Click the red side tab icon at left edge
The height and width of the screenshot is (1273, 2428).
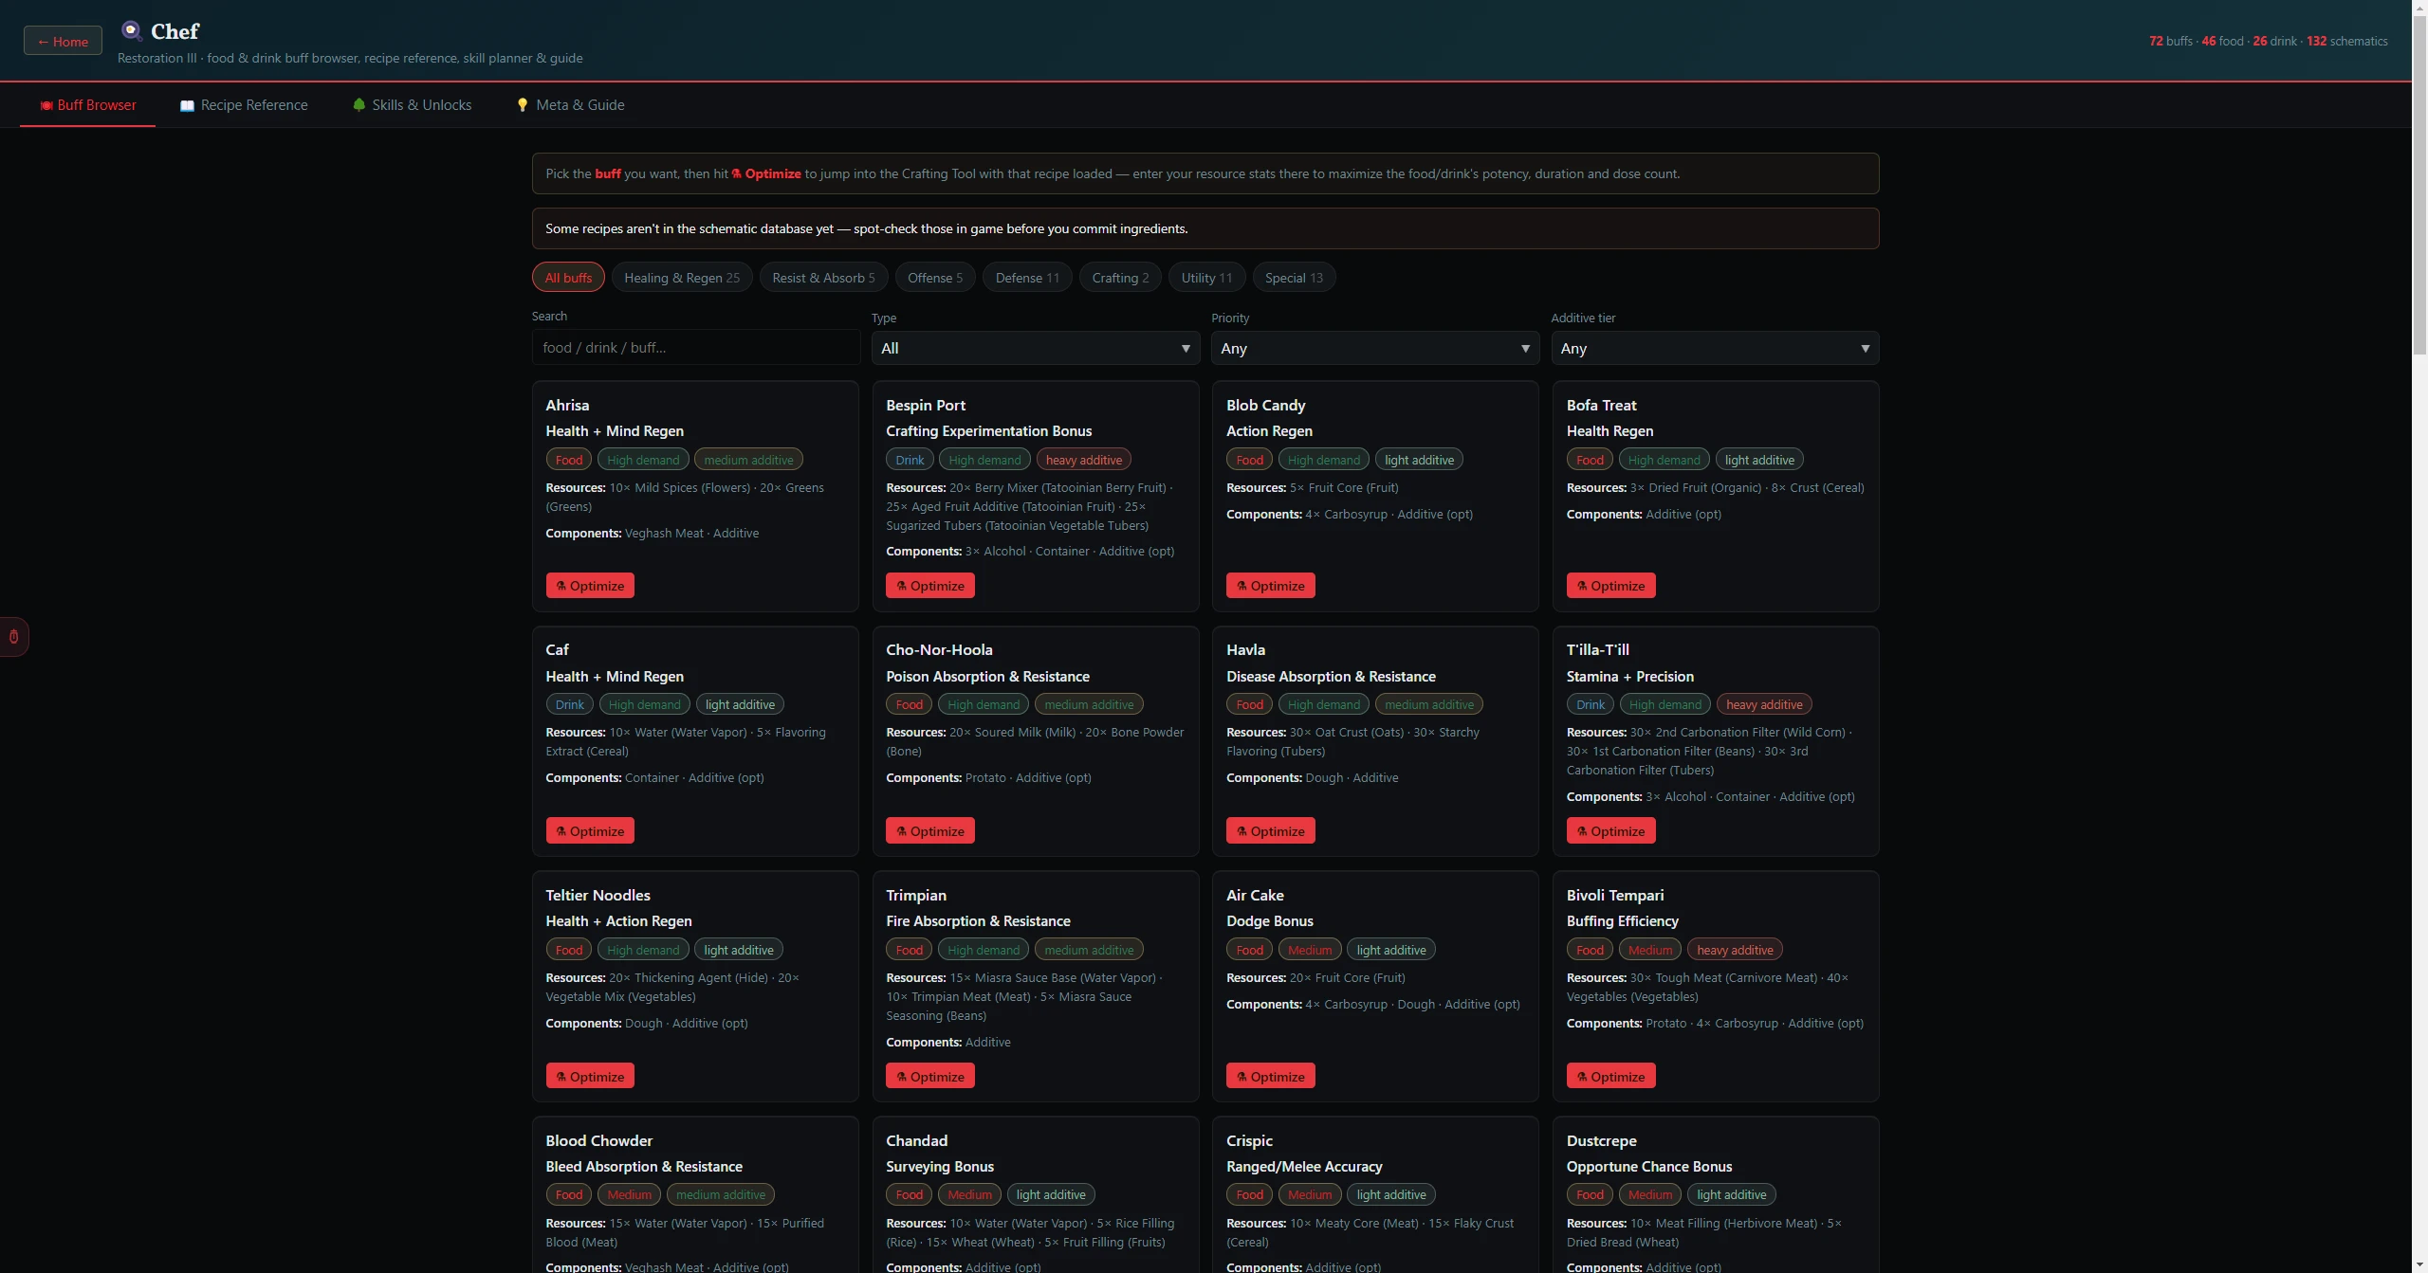pyautogui.click(x=13, y=637)
